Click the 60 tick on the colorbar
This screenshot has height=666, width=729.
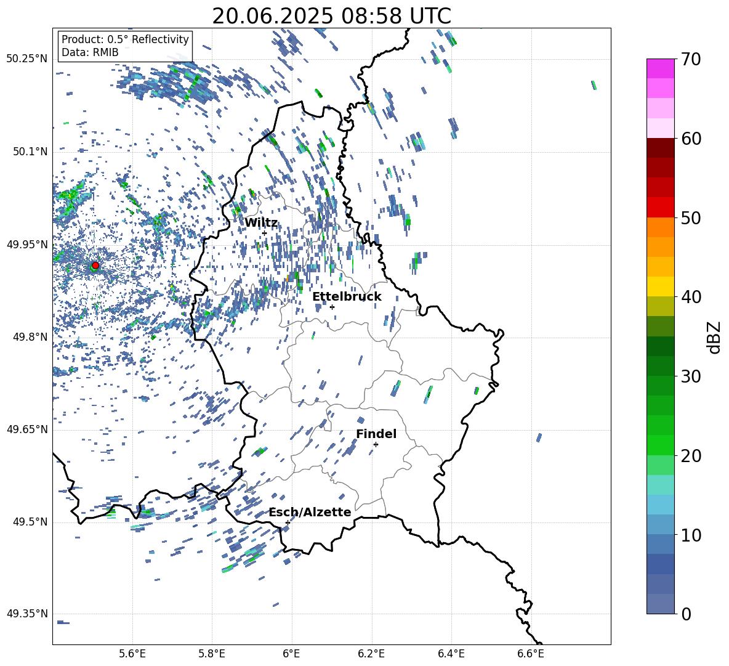691,139
